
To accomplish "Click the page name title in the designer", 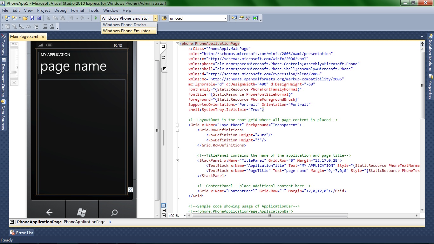I will click(73, 66).
